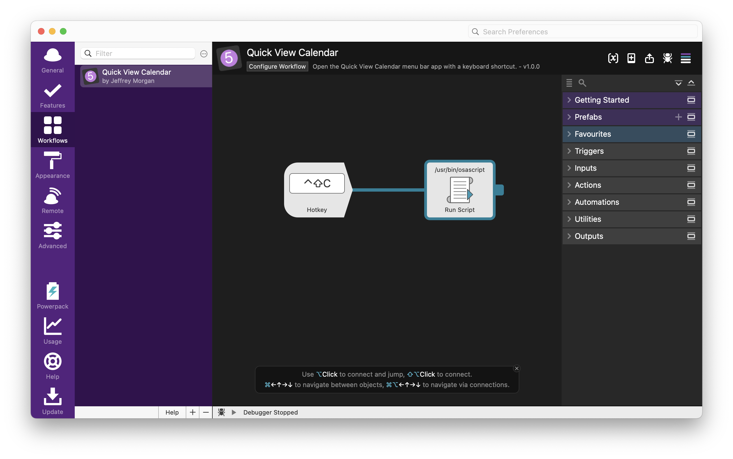Click the Quick View Calendar title
This screenshot has height=459, width=733.
click(292, 52)
